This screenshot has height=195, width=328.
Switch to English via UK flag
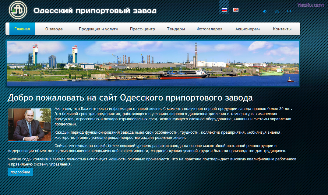pyautogui.click(x=236, y=10)
